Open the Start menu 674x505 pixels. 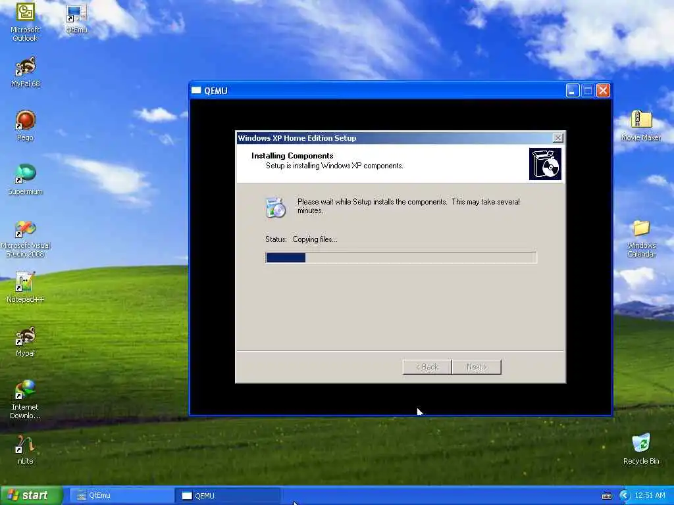click(31, 495)
